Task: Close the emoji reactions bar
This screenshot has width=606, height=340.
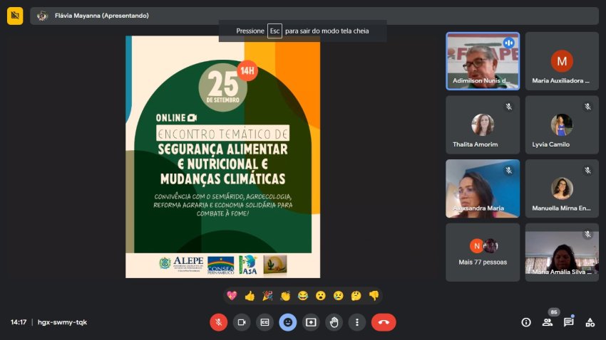Action: coord(288,322)
